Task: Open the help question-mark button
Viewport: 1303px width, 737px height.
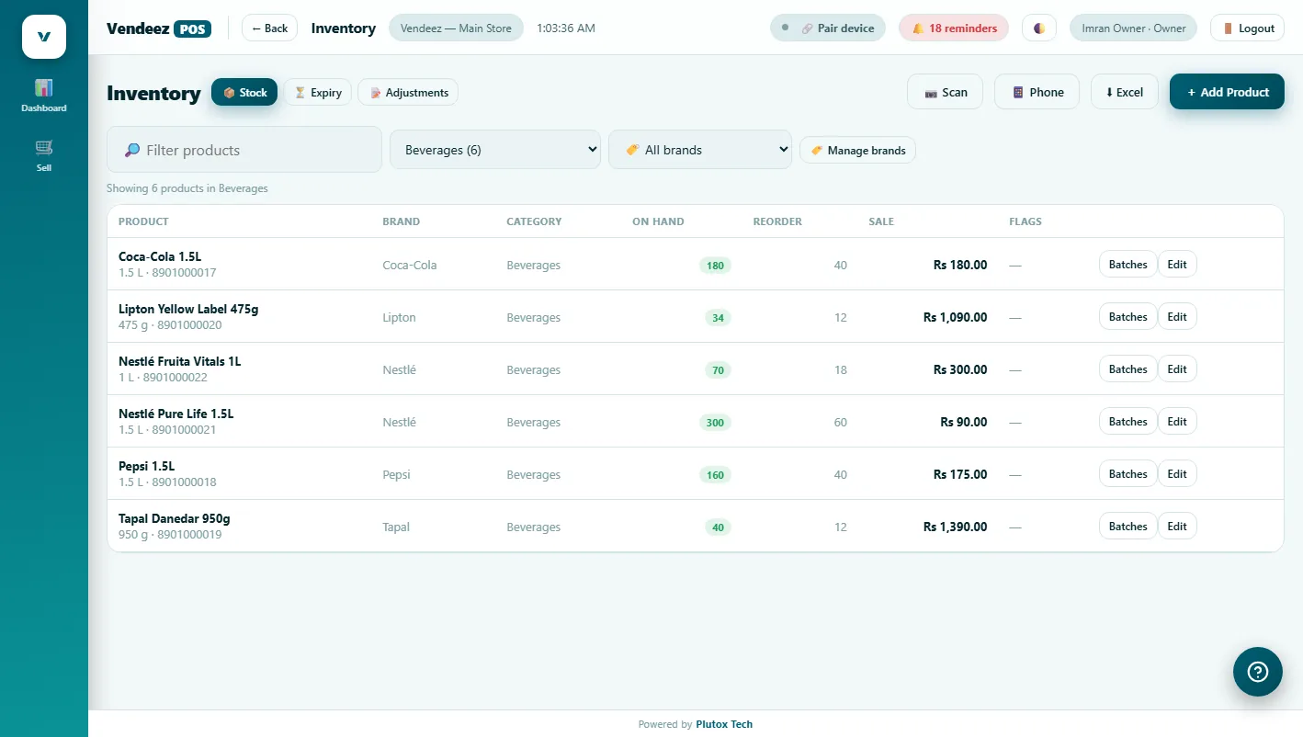Action: click(1257, 672)
